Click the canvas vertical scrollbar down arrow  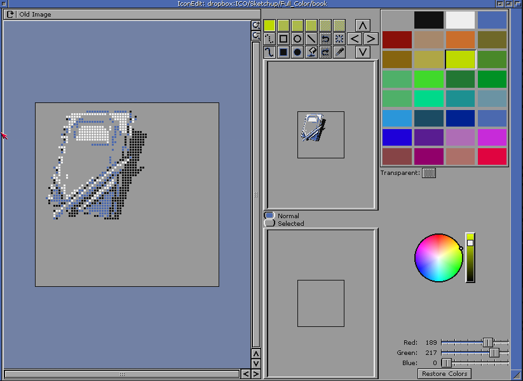(x=256, y=363)
